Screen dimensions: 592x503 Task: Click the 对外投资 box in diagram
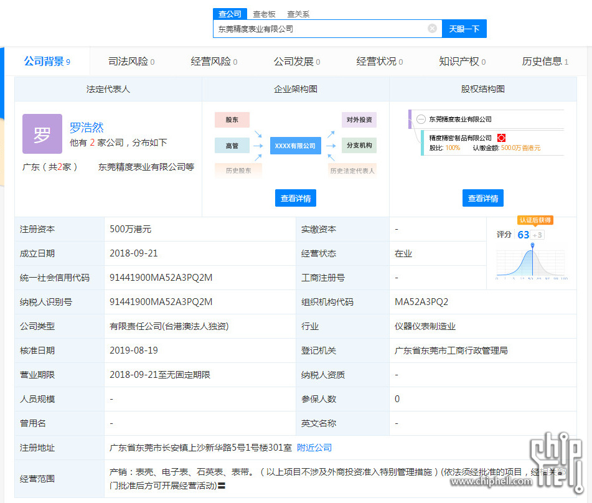click(359, 120)
